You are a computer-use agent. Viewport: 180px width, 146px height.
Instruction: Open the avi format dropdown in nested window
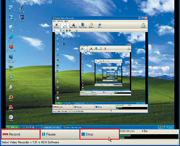[57, 30]
